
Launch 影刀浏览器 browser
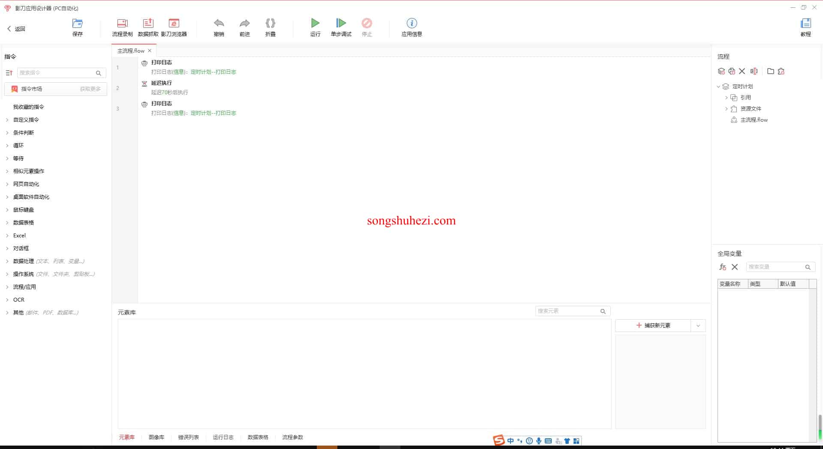(174, 27)
